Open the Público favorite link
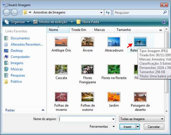Image resolution: width=171 pixels, height=135 pixels. [x=16, y=82]
